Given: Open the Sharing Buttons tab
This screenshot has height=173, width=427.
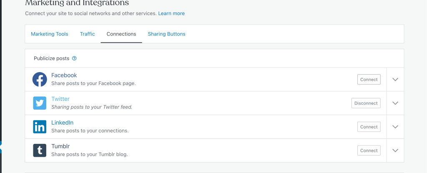Looking at the screenshot, I should coord(167,34).
